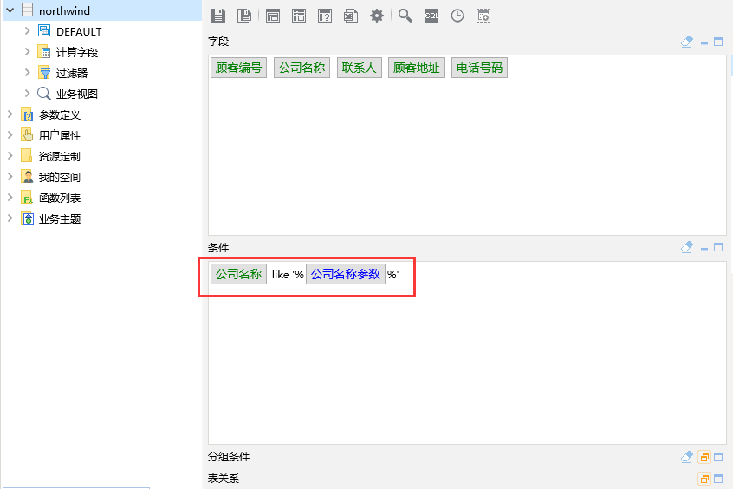Viewport: 733px width, 489px height.
Task: Click the Save floppy disk icon
Action: point(217,16)
